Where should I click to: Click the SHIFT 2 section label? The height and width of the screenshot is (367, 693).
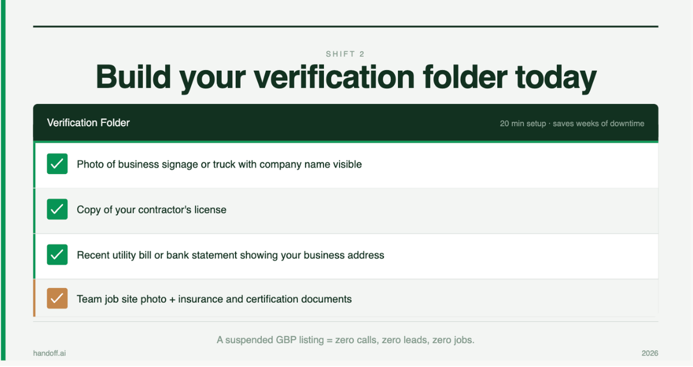tap(345, 54)
